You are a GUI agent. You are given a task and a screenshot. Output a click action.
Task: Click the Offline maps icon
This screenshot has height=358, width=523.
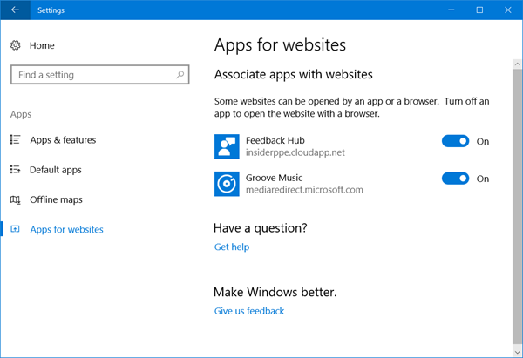tap(16, 199)
